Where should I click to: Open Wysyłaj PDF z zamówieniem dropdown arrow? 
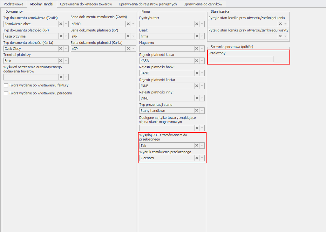[x=202, y=146]
